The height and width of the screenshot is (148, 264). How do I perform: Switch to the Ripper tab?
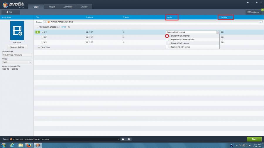[51, 6]
